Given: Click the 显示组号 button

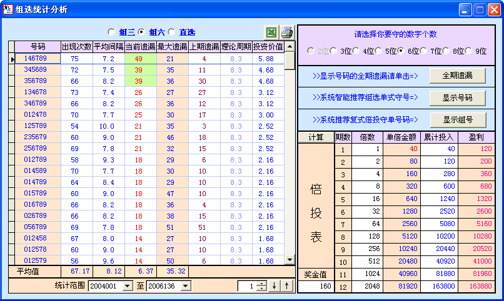Looking at the screenshot, I should pos(457,119).
